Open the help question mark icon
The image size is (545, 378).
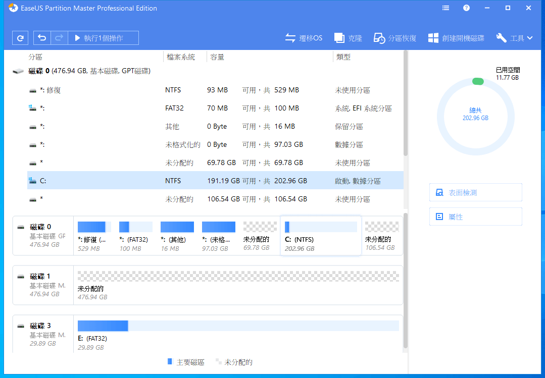(466, 8)
